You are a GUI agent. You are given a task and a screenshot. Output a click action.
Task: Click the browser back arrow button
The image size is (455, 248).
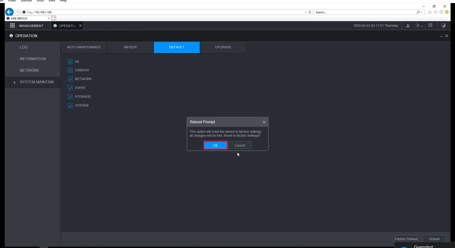pos(9,12)
